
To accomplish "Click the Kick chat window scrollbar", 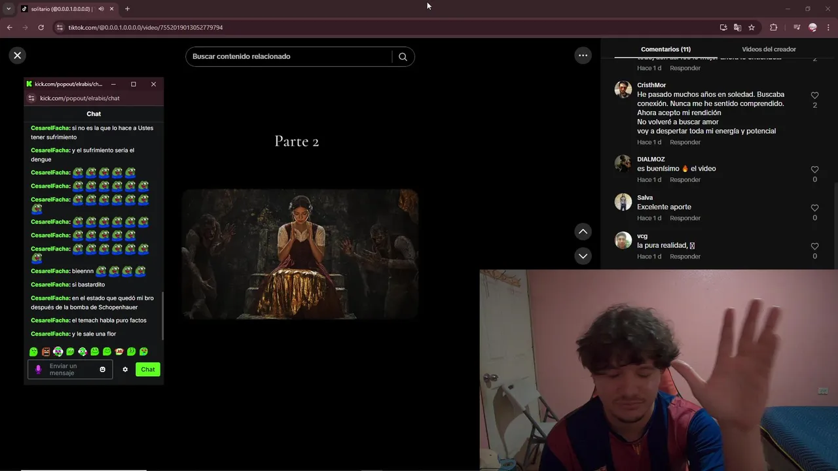I will (x=162, y=315).
